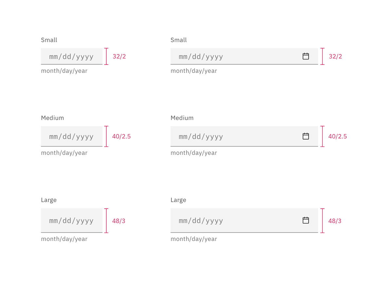377x283 pixels.
Task: Focus the Medium date input without calendar icon
Action: [x=72, y=136]
